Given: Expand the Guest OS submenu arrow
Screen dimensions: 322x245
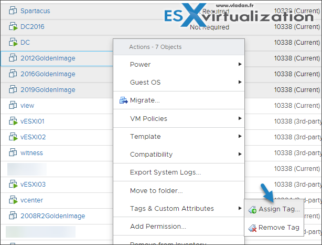Looking at the screenshot, I should pyautogui.click(x=240, y=82).
